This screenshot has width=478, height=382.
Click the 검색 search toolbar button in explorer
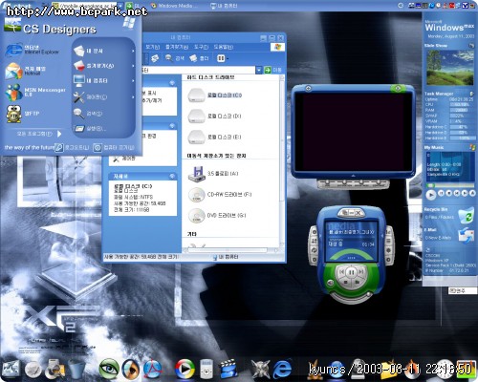click(175, 58)
